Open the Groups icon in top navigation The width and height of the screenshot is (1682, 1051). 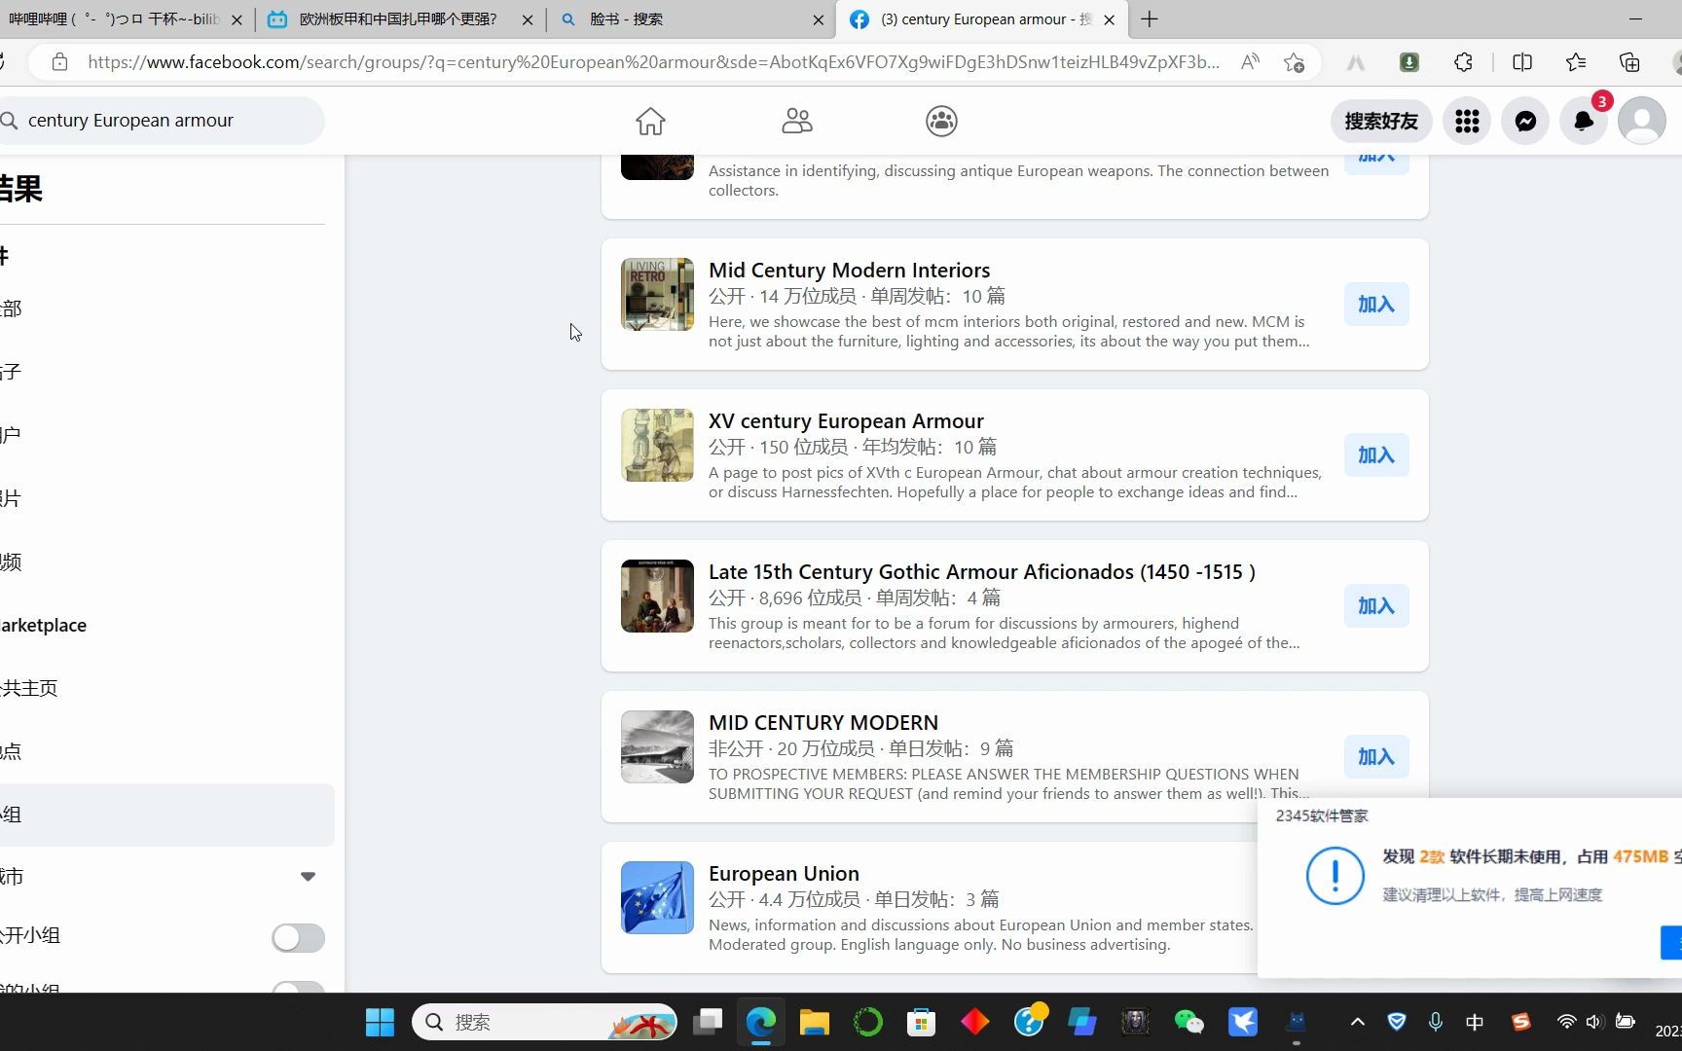pos(941,121)
